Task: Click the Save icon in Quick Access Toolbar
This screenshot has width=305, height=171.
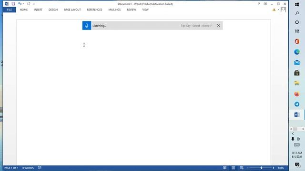Action: [x=13, y=4]
